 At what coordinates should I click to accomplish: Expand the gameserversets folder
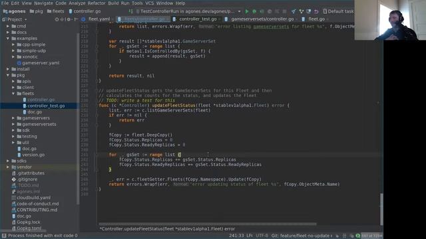pyautogui.click(x=13, y=124)
